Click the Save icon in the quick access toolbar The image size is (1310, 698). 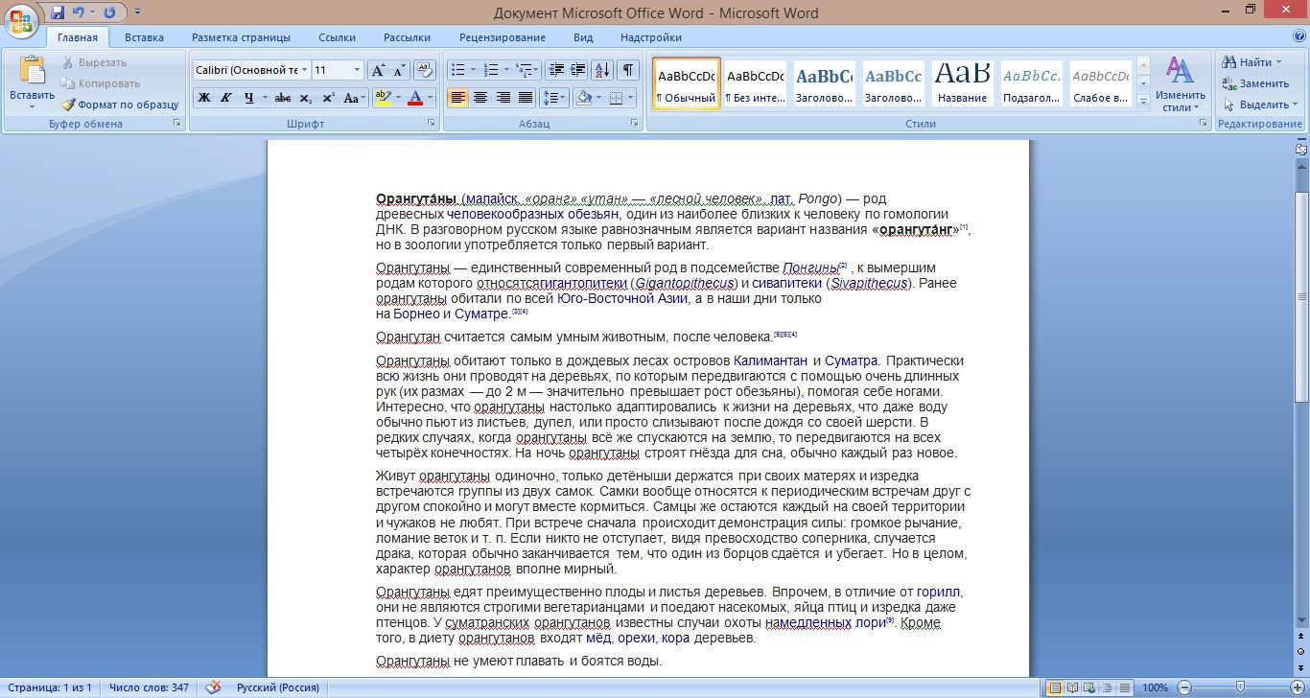click(x=58, y=13)
